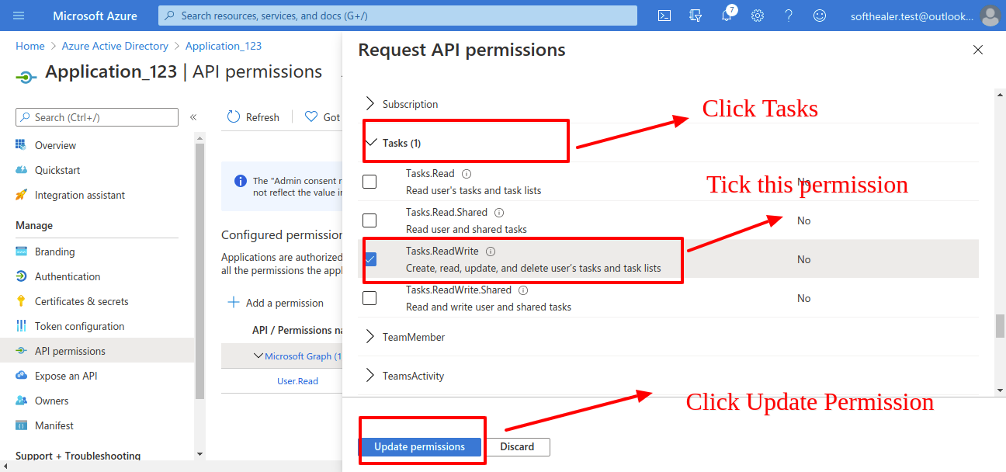Click the sidebar scrollbar down arrow
The height and width of the screenshot is (472, 1006).
(199, 453)
